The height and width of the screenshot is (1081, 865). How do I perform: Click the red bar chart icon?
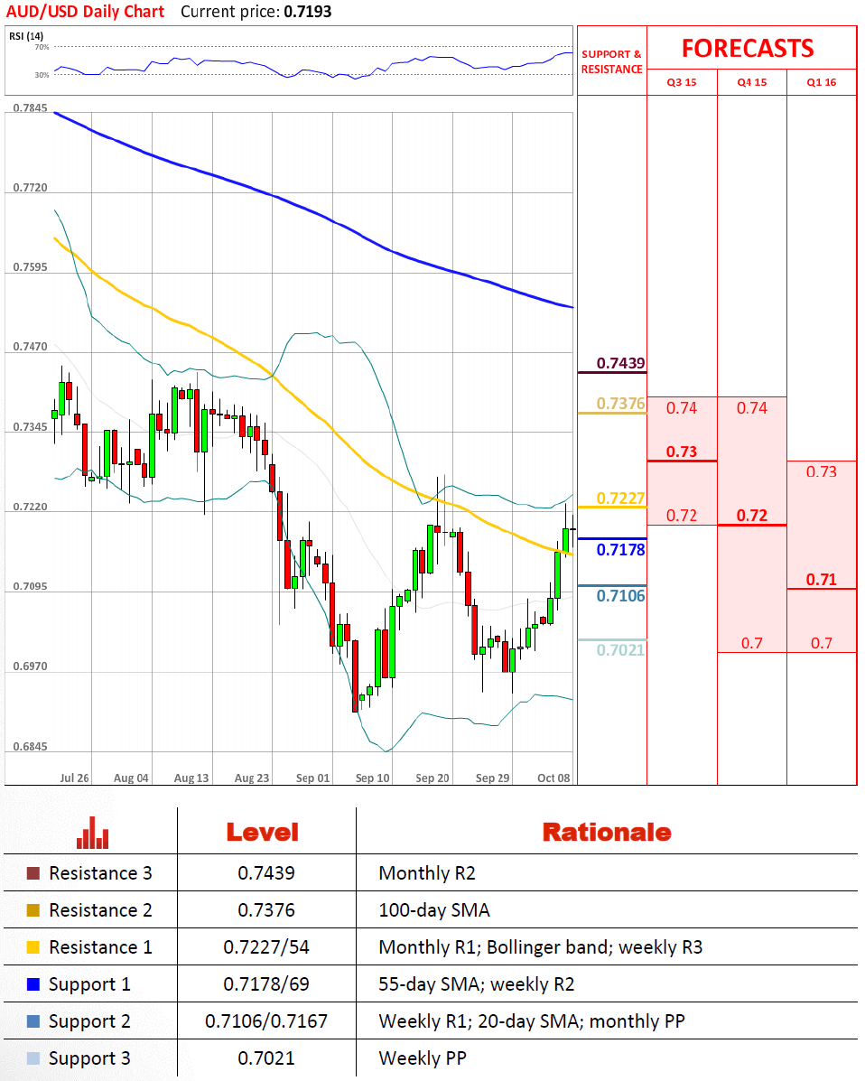pos(92,832)
